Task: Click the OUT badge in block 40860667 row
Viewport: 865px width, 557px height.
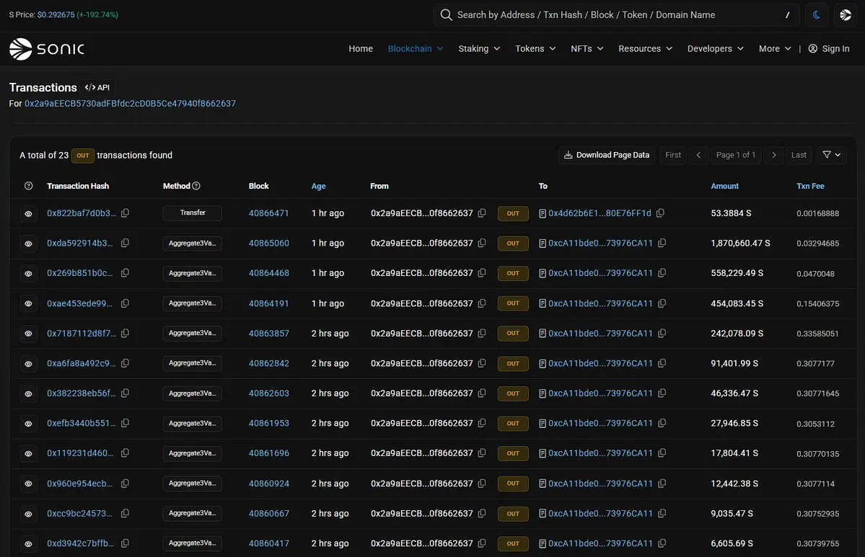Action: (513, 514)
